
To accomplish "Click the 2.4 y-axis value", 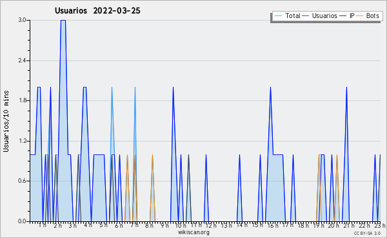I will pyautogui.click(x=22, y=60).
